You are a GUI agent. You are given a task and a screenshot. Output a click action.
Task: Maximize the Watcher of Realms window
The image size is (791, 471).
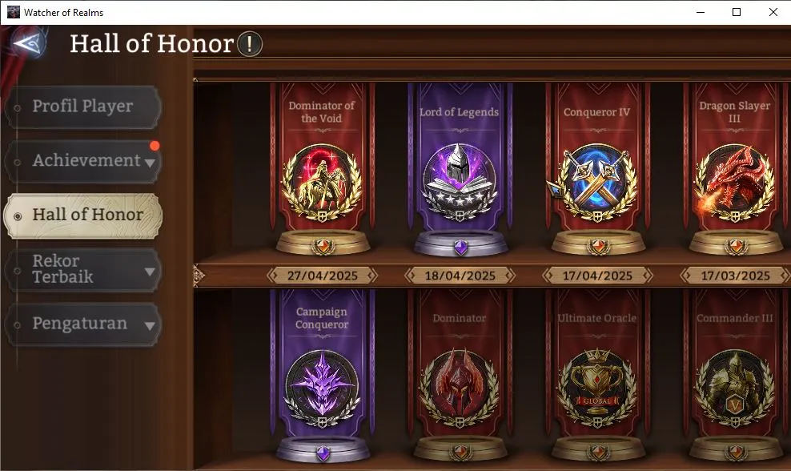click(x=737, y=12)
